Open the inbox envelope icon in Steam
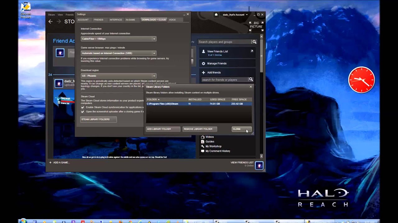398x223 pixels. point(216,15)
